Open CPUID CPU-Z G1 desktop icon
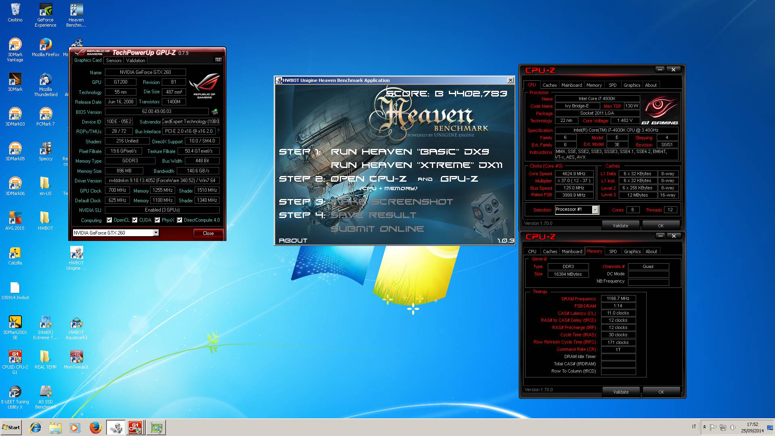Screen dimensions: 775x436 (15, 363)
